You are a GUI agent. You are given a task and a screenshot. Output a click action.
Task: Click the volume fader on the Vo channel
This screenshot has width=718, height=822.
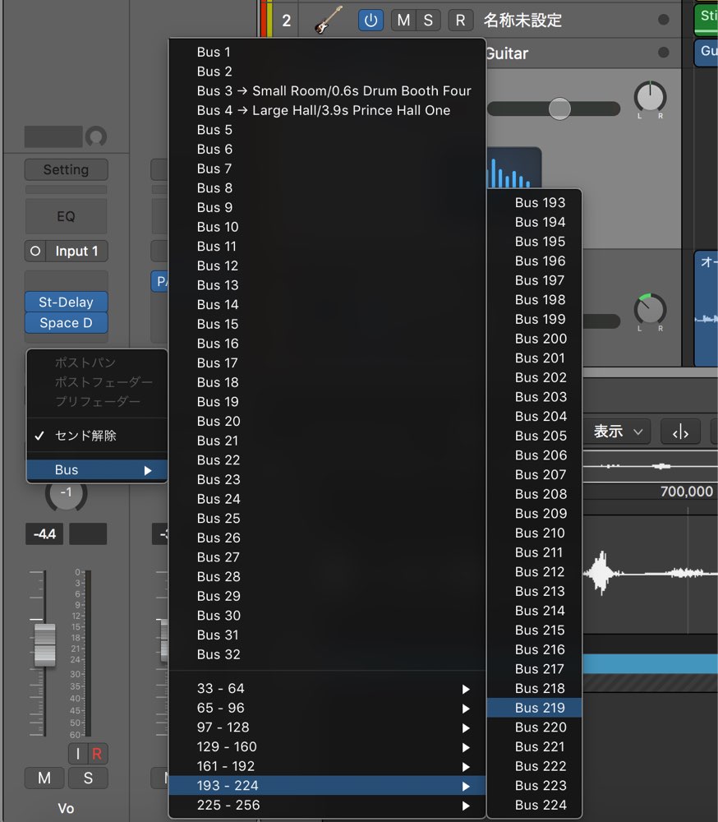pos(44,644)
